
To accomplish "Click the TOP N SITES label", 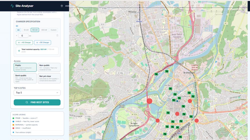I will [19, 88].
